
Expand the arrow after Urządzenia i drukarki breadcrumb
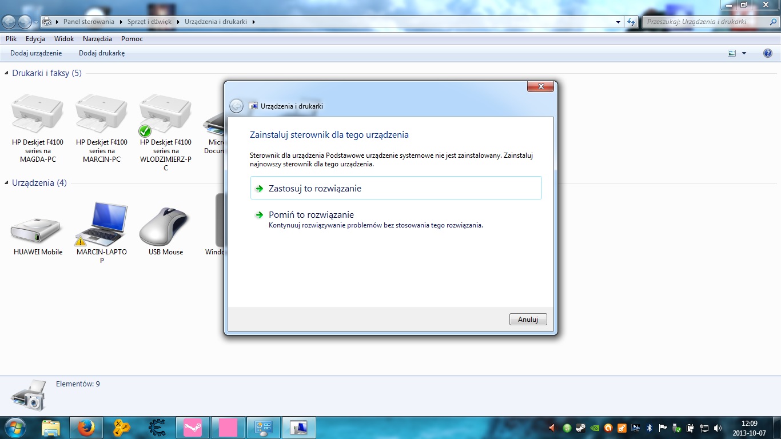click(x=253, y=22)
